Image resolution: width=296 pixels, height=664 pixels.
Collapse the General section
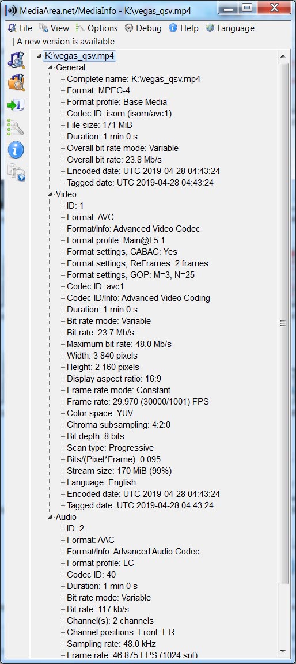point(50,67)
